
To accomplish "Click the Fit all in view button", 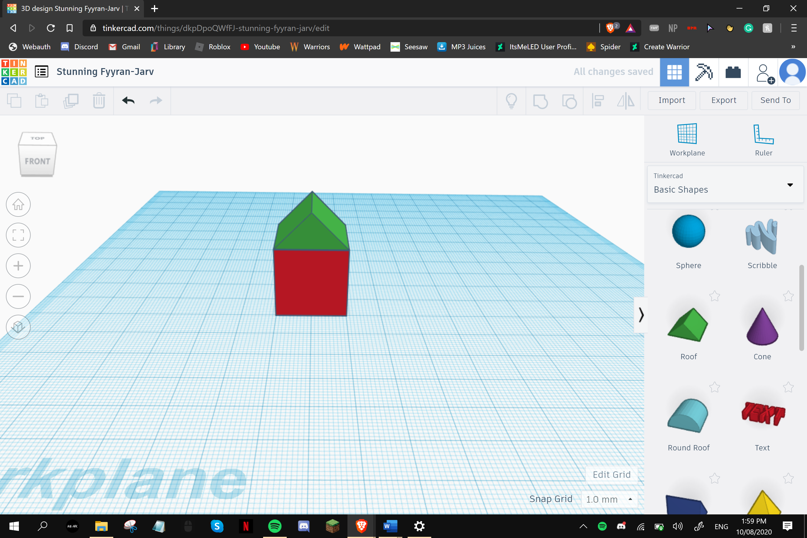I will click(x=18, y=235).
